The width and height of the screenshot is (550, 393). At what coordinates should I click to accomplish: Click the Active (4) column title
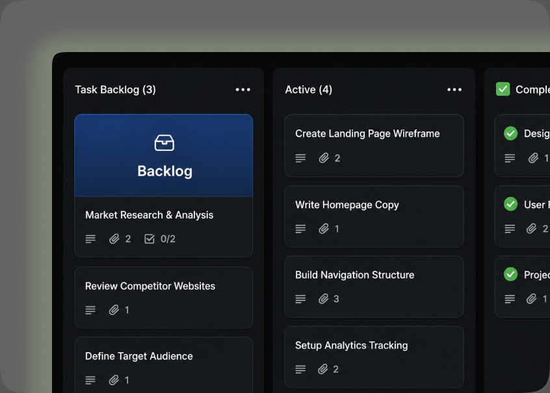point(309,90)
